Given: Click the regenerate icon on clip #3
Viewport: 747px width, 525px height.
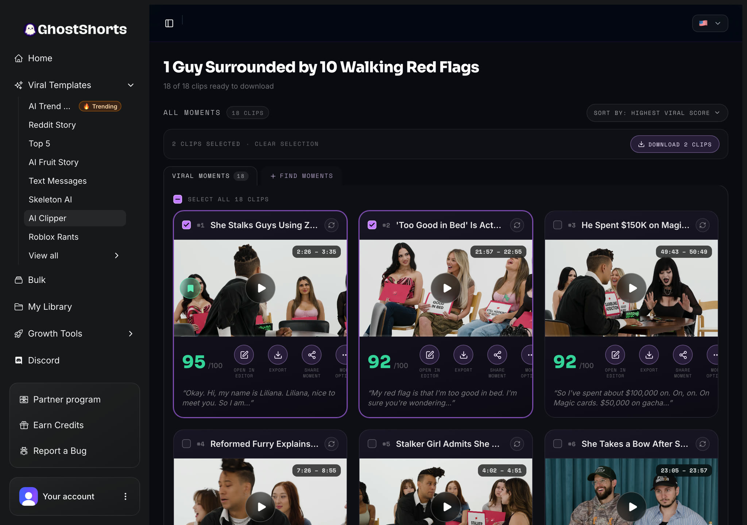Looking at the screenshot, I should [x=703, y=225].
